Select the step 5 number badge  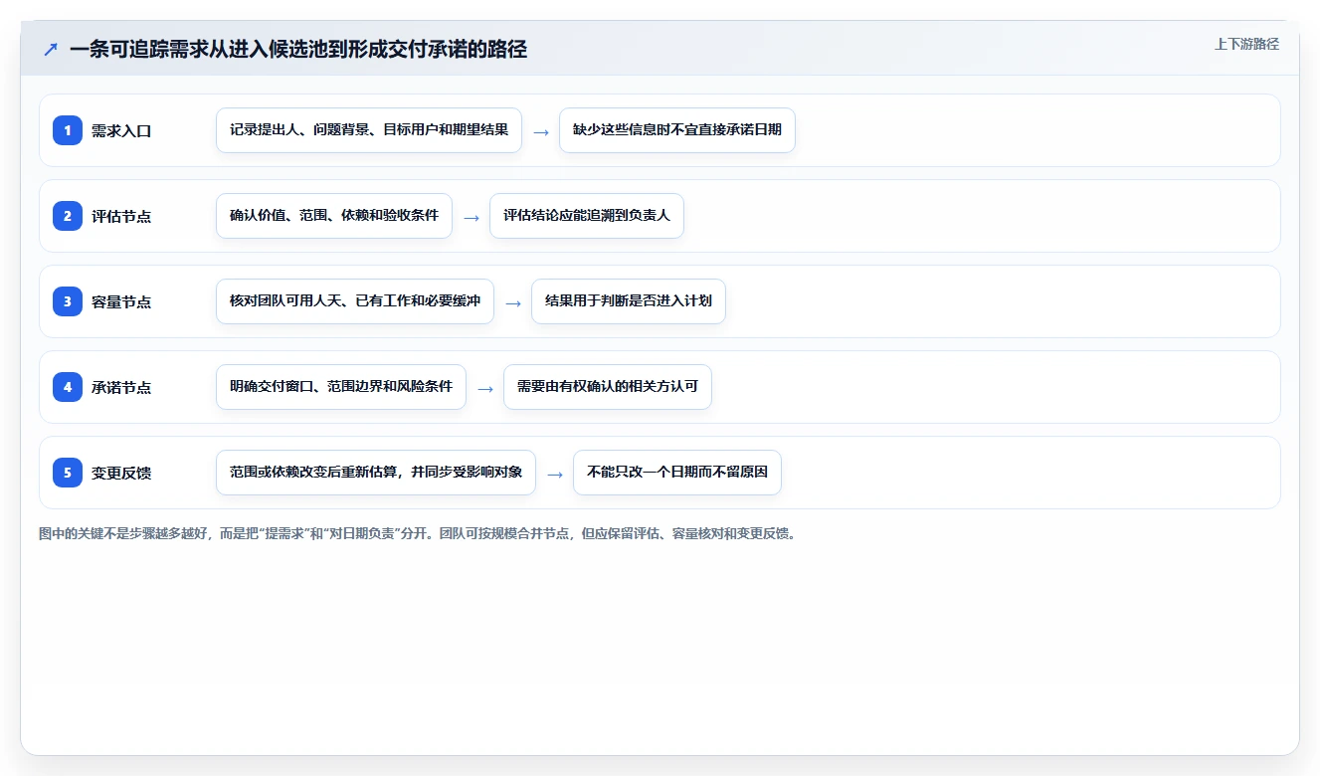tap(68, 473)
